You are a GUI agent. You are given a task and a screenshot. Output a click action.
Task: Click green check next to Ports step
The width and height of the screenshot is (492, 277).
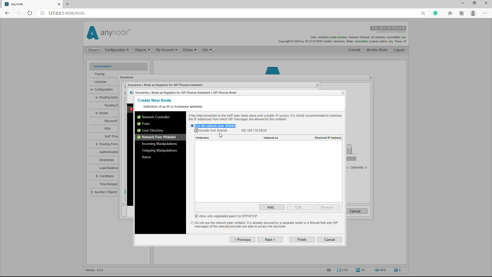tap(139, 124)
